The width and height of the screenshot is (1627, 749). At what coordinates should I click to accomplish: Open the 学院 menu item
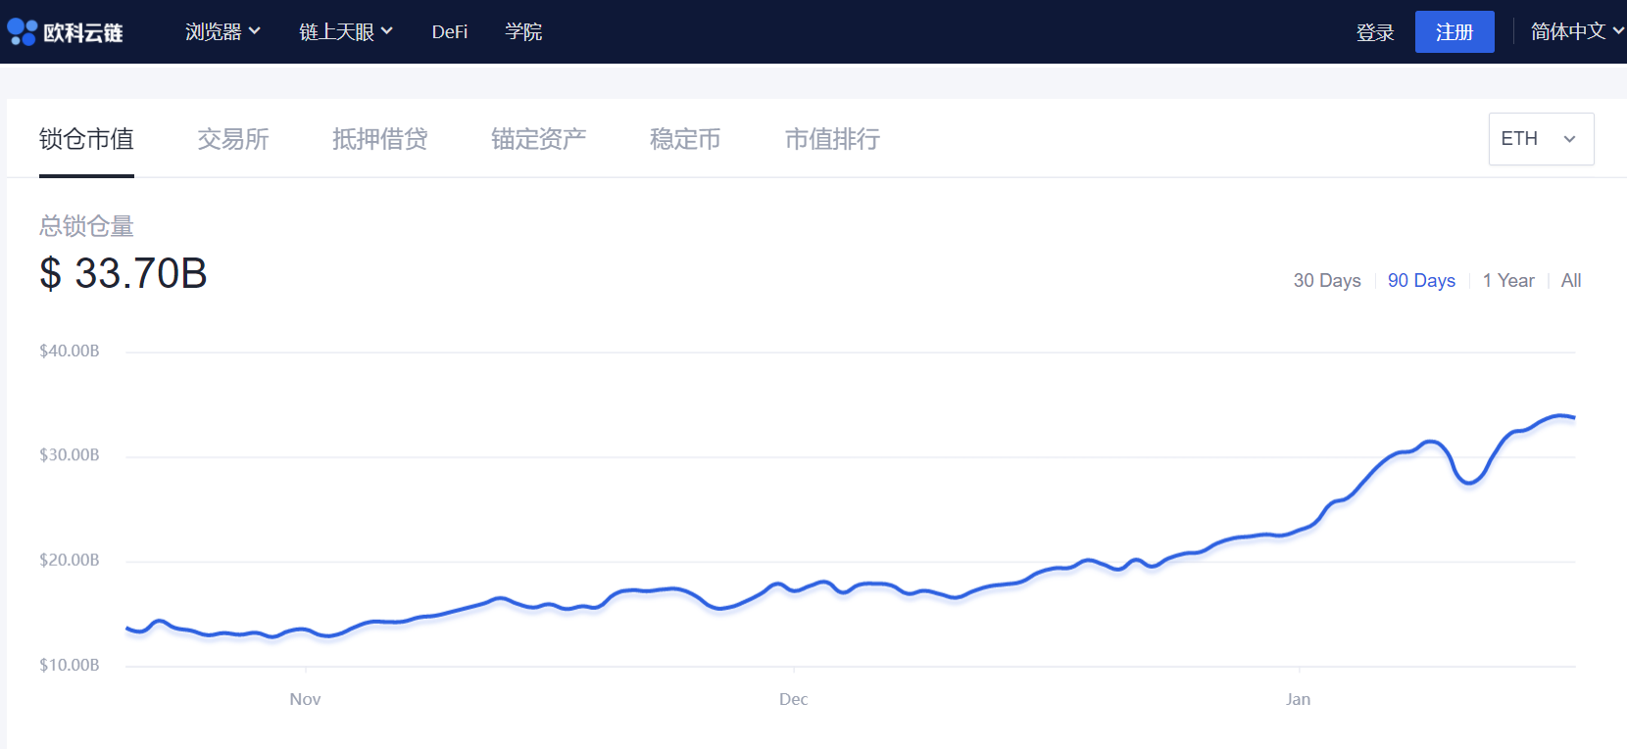click(523, 32)
